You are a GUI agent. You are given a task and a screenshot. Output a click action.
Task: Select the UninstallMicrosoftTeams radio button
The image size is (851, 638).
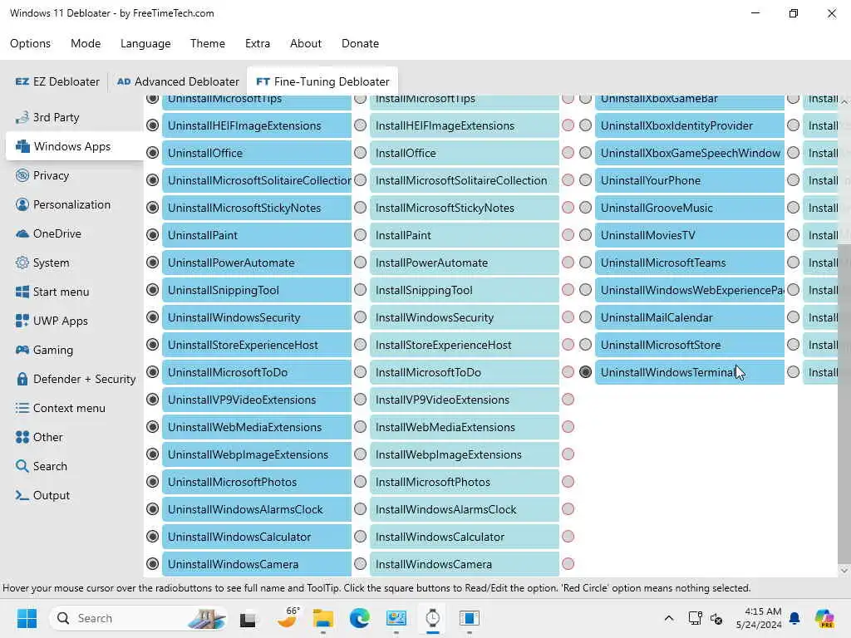(x=585, y=263)
